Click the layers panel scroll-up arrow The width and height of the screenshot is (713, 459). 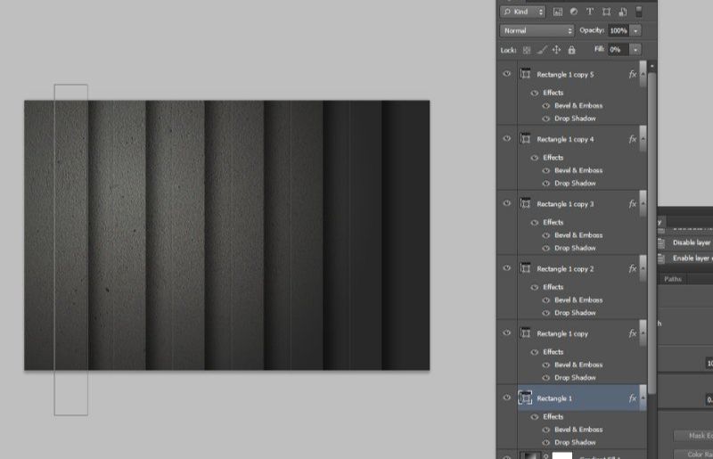tap(652, 67)
